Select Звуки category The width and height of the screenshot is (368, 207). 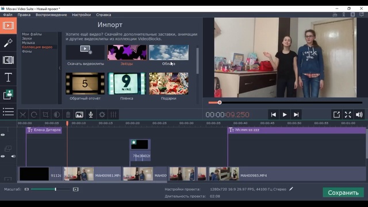(27, 39)
